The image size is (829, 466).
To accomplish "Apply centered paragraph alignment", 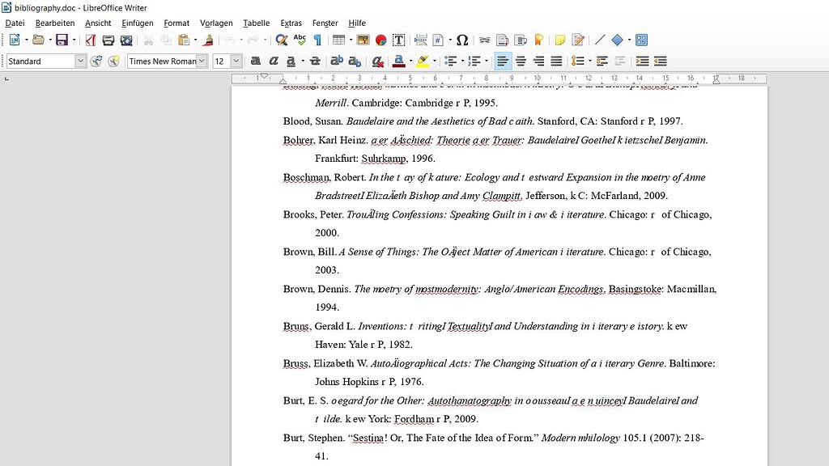I will point(521,61).
